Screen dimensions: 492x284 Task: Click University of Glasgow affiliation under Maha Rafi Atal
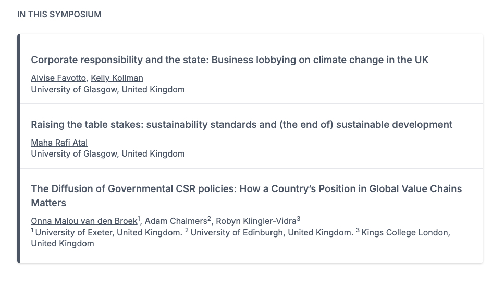107,154
